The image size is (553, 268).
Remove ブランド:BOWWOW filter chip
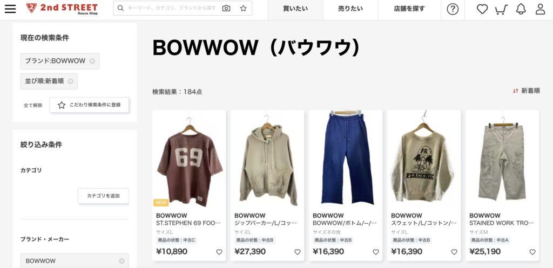(x=92, y=61)
